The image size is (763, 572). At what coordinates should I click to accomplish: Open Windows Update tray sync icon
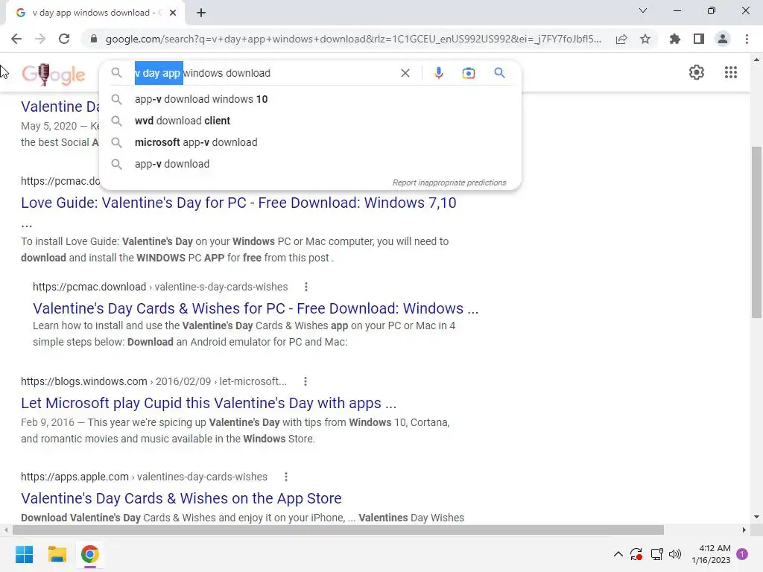click(x=636, y=554)
